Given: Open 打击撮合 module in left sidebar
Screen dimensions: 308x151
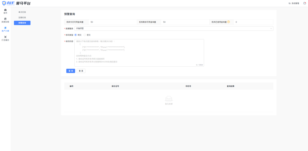Looking at the screenshot, I should click(5, 38).
